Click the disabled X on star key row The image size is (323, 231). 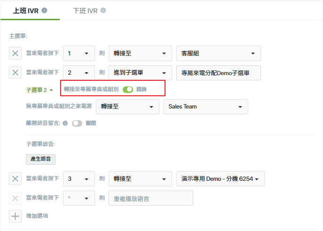15,198
